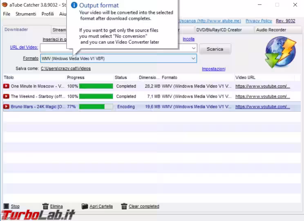Click progress bar of The Weeknd Starboy
The width and height of the screenshot is (304, 221).
coord(96,96)
